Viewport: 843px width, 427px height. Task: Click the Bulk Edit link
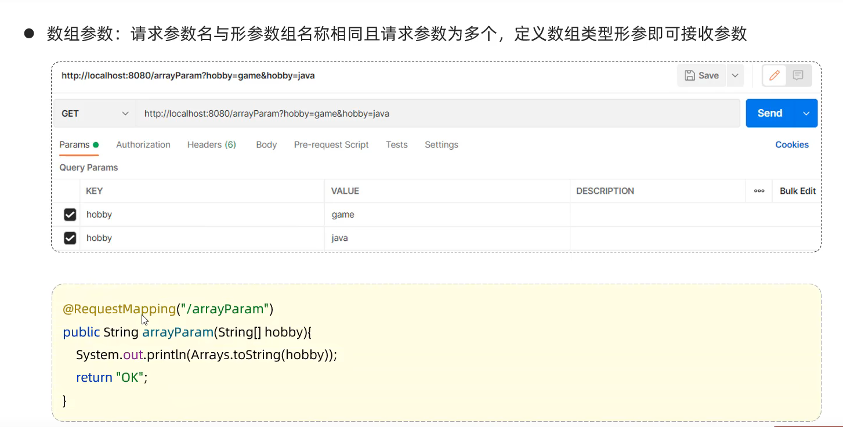(x=798, y=191)
